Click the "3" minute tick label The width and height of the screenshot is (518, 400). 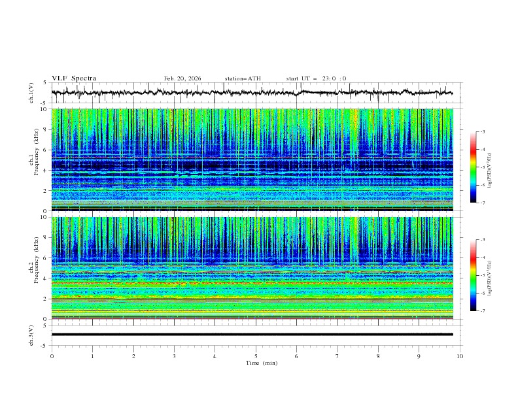coord(174,356)
